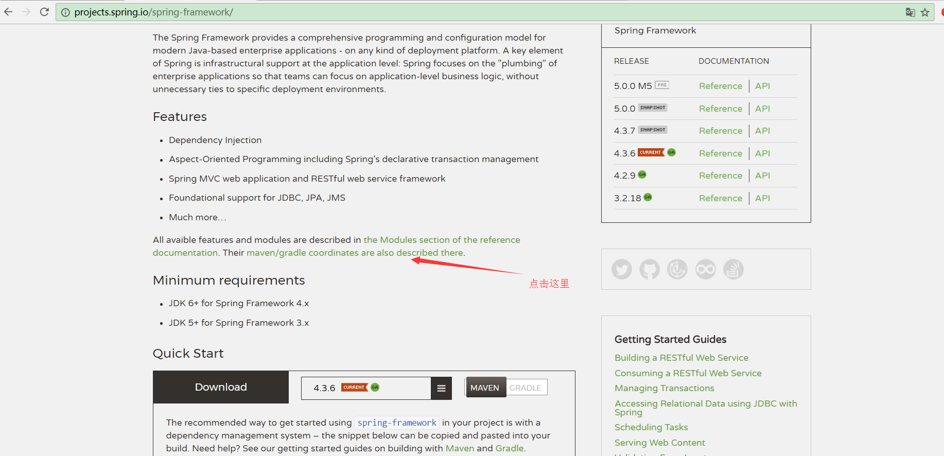944x456 pixels.
Task: Click GA badge in Quick Start version selector
Action: coord(375,387)
